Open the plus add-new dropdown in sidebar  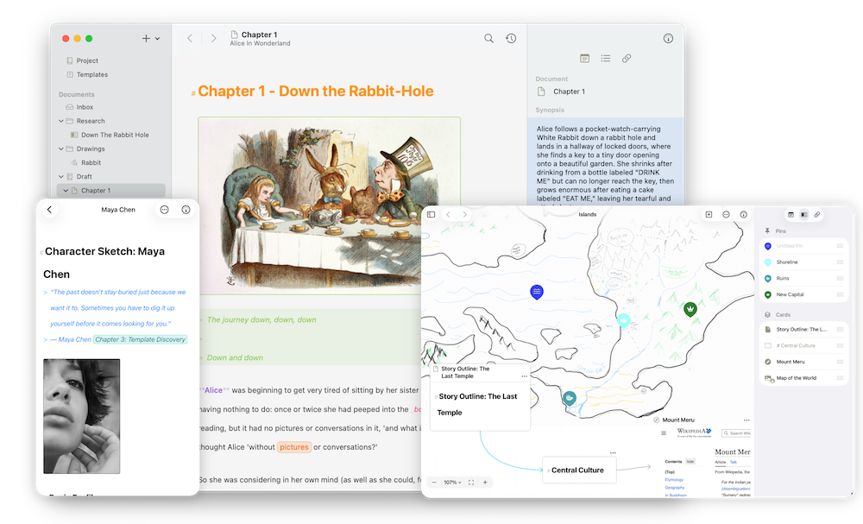click(x=150, y=39)
